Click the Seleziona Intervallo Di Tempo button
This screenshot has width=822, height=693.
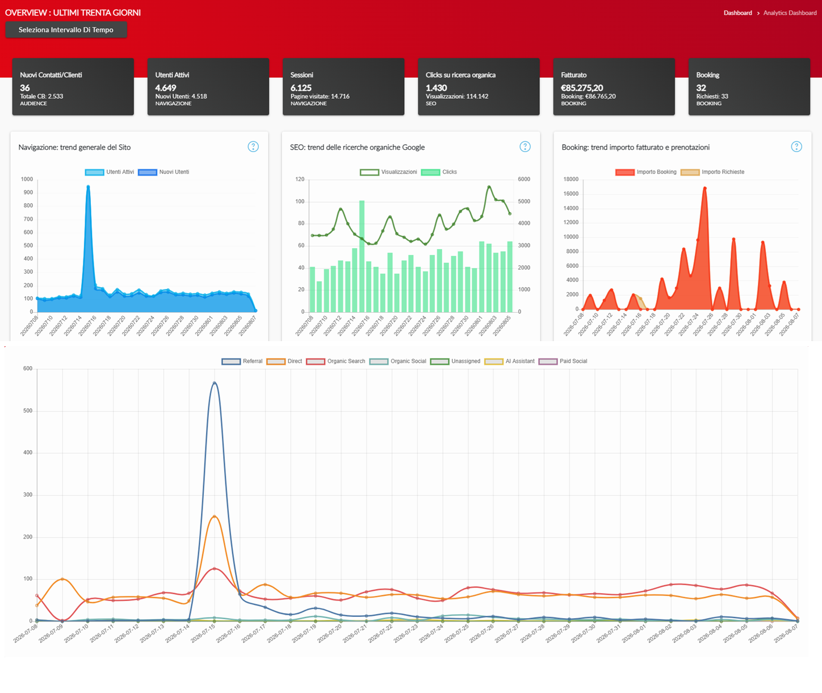(66, 30)
